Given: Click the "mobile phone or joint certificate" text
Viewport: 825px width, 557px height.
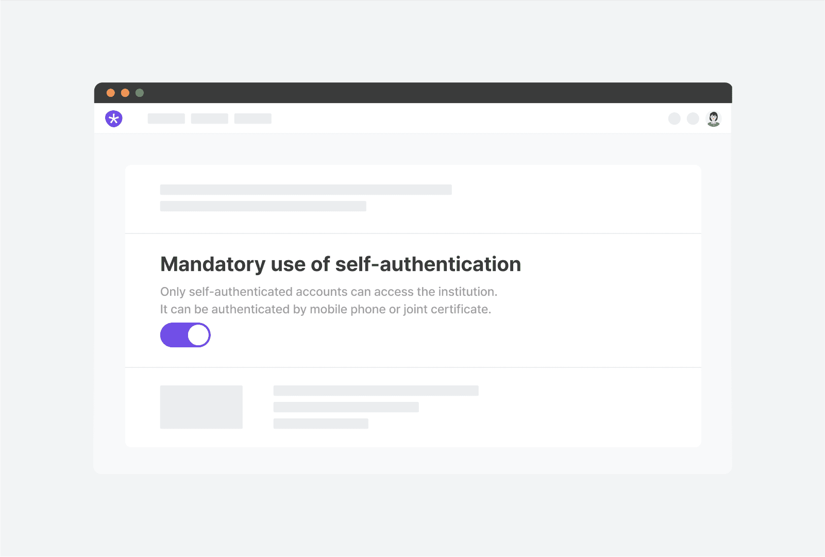Looking at the screenshot, I should click(x=400, y=309).
